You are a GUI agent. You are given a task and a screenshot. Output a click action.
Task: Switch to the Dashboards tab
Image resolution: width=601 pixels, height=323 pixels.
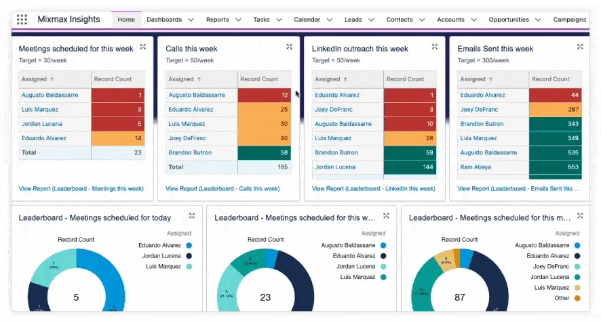pos(164,20)
